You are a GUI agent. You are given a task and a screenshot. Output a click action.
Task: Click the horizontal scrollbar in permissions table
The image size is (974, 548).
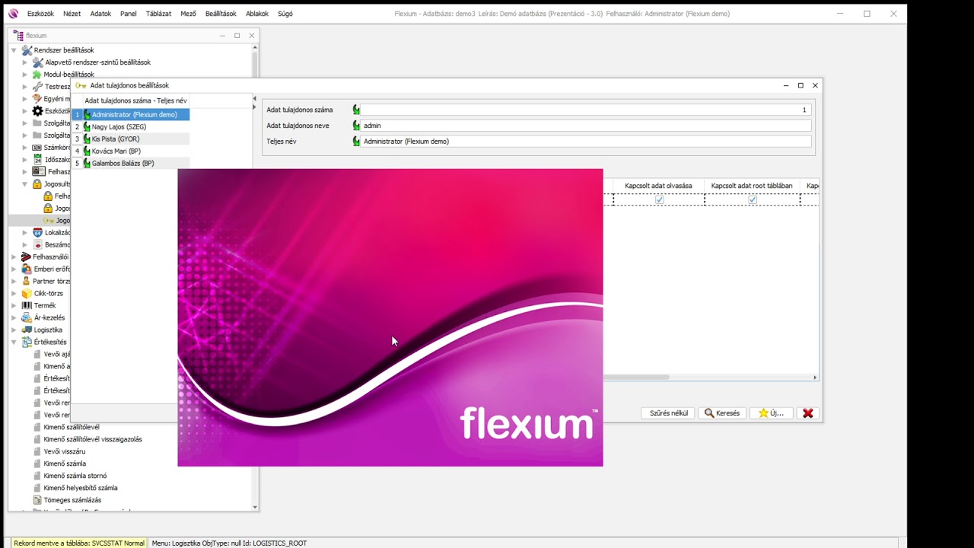[x=636, y=378]
